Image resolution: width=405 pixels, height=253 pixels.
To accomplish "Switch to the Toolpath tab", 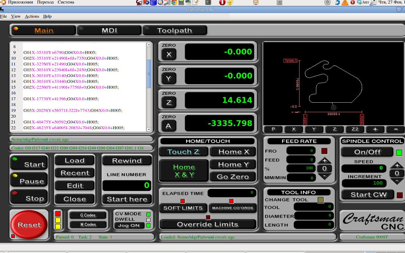I will [175, 30].
